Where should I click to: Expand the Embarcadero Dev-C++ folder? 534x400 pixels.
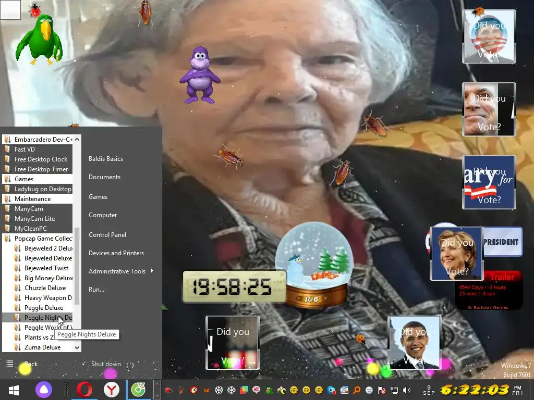(x=38, y=140)
